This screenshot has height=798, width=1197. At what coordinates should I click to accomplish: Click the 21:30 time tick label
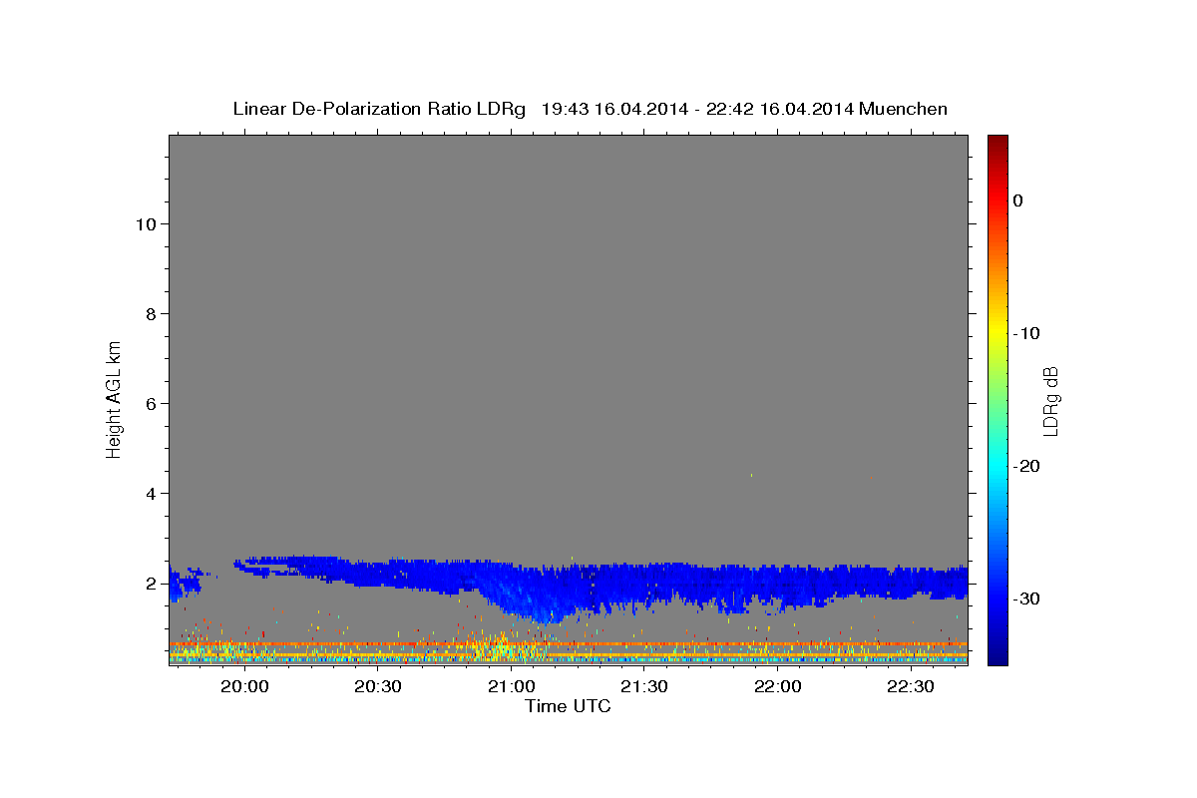(x=644, y=686)
